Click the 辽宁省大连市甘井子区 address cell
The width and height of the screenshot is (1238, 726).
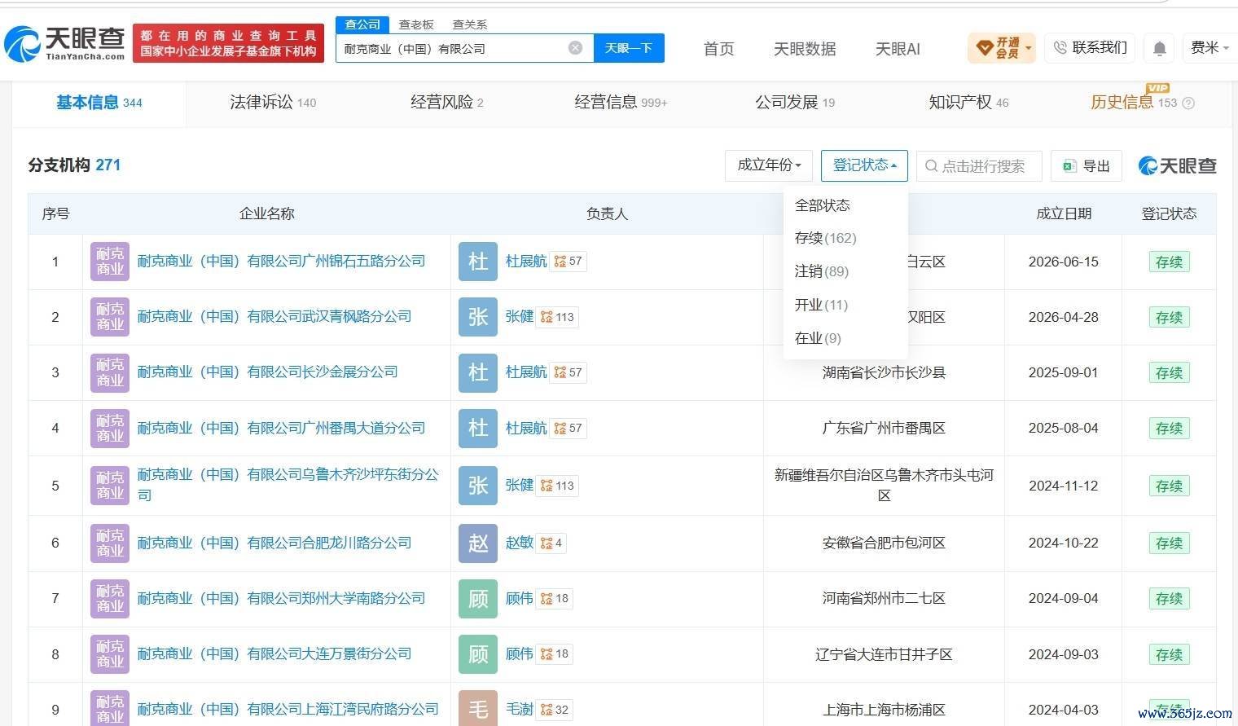(x=884, y=653)
